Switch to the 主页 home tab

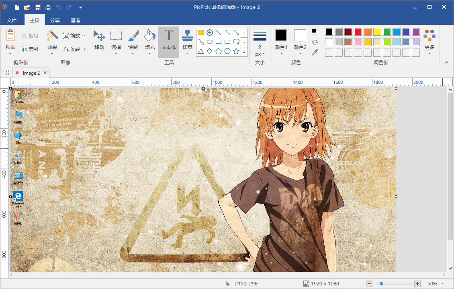point(35,20)
